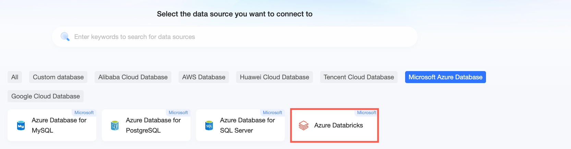Click the Azure MySQL database icon
This screenshot has height=149, width=571.
click(x=21, y=125)
